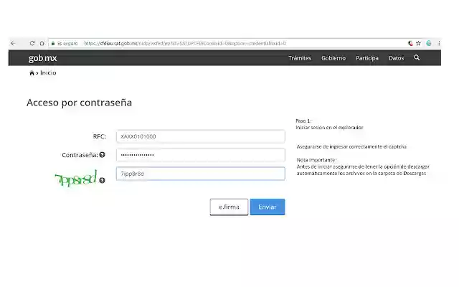Open the browser three-dot menu

(x=439, y=43)
